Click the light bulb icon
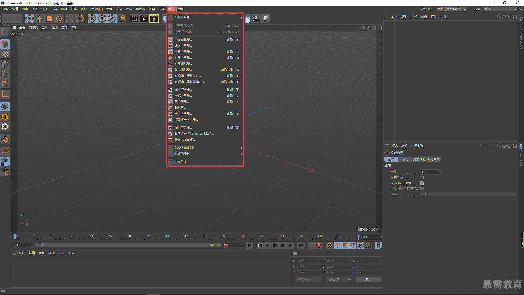Viewport: 524px width, 295px height. (265, 19)
